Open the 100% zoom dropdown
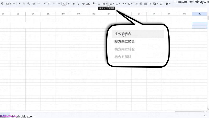Screen dimensions: 209x118 click(10, 4)
